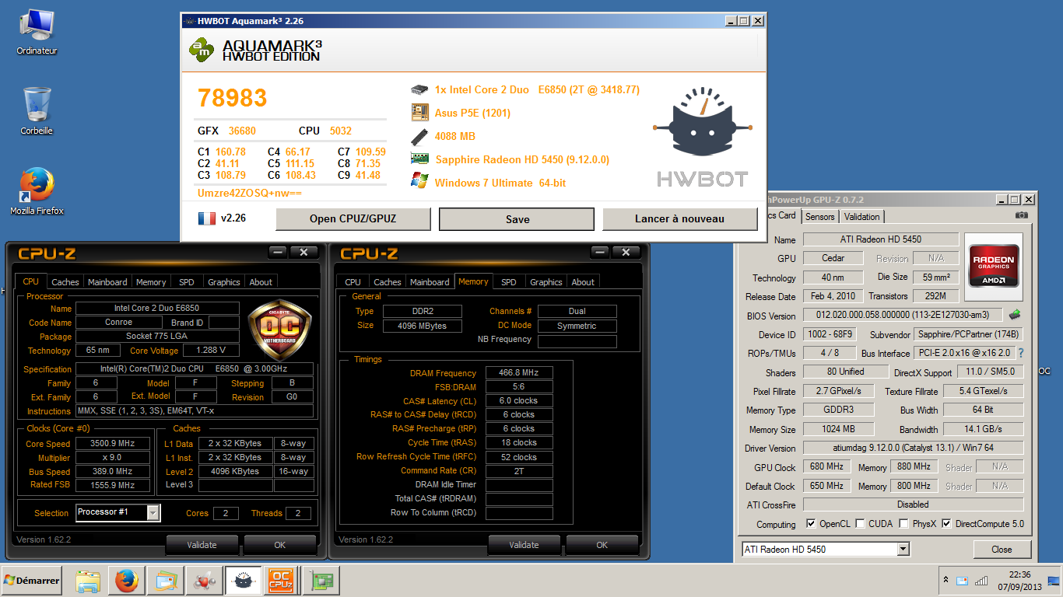Screen dimensions: 1063x597
Task: Click the CAS# Latency 6.0 clocks field
Action: coord(519,401)
